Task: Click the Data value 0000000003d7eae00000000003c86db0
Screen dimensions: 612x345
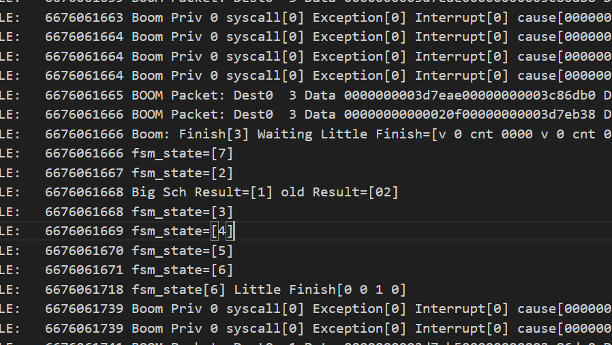Action: [470, 95]
